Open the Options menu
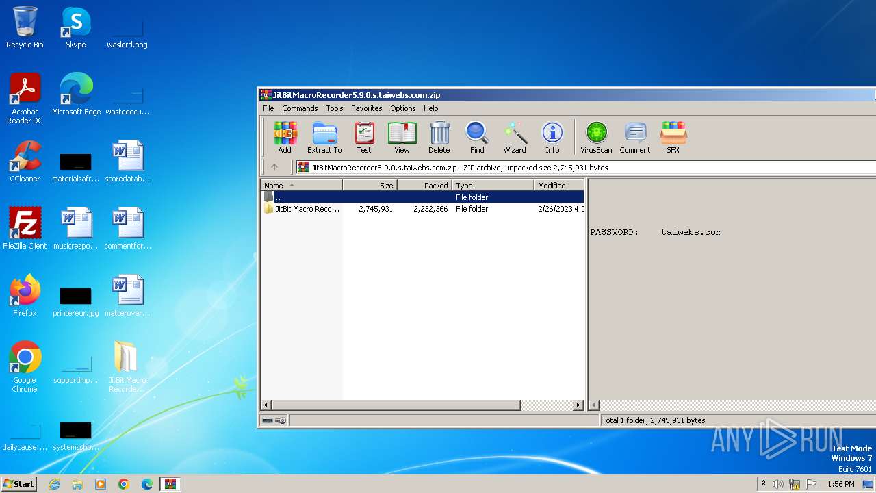Viewport: 876px width, 493px height. point(403,108)
